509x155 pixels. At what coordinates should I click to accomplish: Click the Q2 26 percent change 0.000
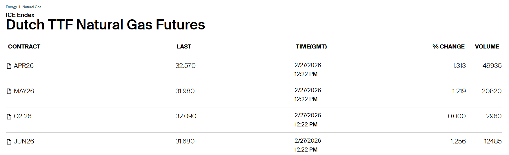pyautogui.click(x=457, y=116)
